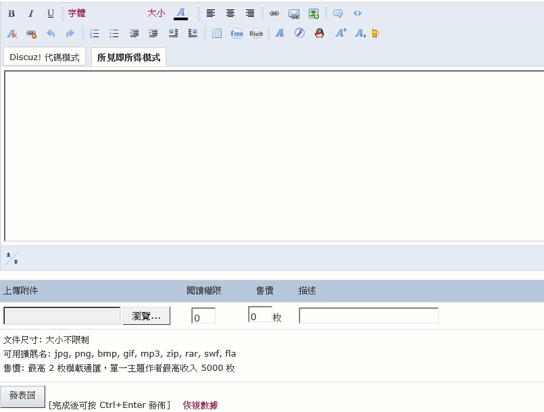This screenshot has height=412, width=544.
Task: Increase paragraph indent
Action: point(153,33)
